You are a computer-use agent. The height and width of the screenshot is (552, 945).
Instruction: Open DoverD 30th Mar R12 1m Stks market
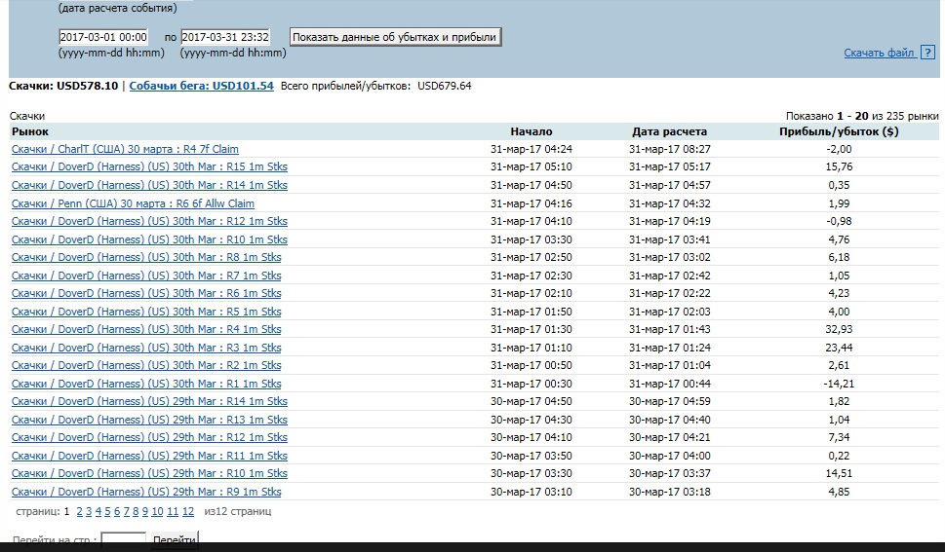click(149, 221)
